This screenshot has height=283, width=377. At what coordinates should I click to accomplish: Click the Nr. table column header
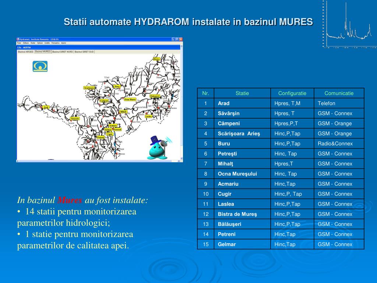[205, 93]
